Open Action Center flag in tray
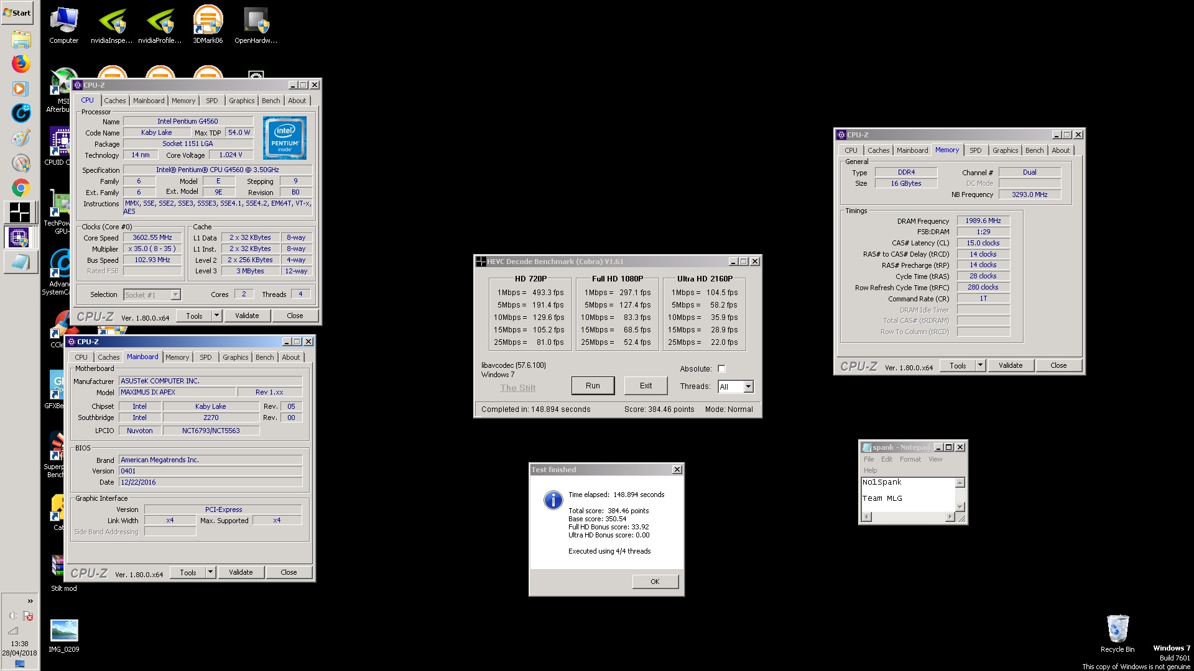The width and height of the screenshot is (1194, 671). click(28, 616)
